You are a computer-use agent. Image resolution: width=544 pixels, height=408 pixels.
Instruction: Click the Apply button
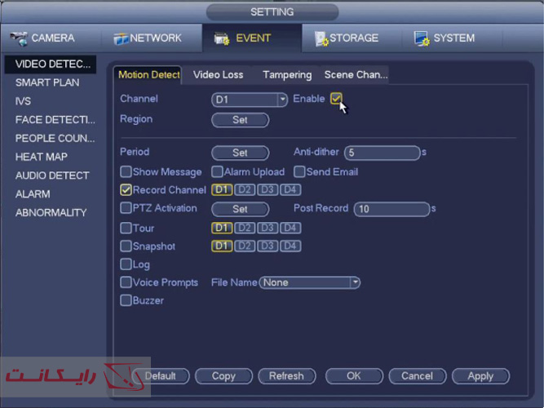pos(480,376)
